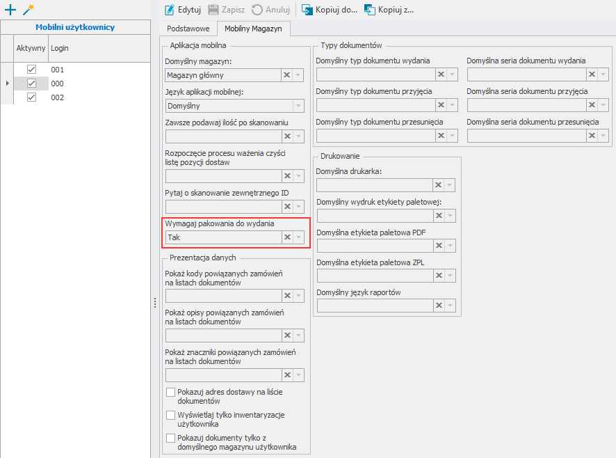
Task: Select user row with login 002
Action: [x=75, y=97]
